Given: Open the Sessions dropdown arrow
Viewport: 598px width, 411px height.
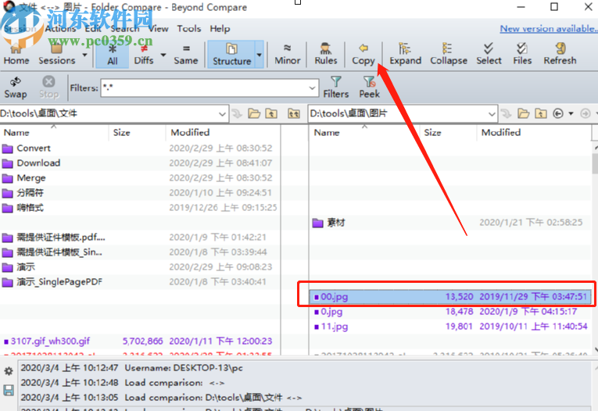Looking at the screenshot, I should [84, 55].
